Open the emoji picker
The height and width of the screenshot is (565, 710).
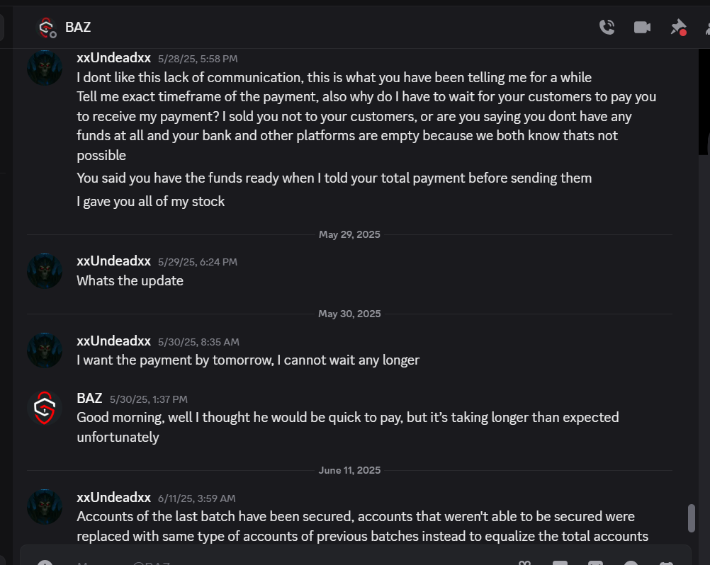[x=631, y=563]
